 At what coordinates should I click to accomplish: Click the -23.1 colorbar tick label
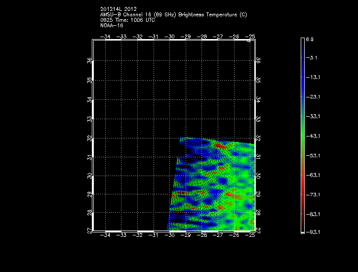pyautogui.click(x=312, y=97)
